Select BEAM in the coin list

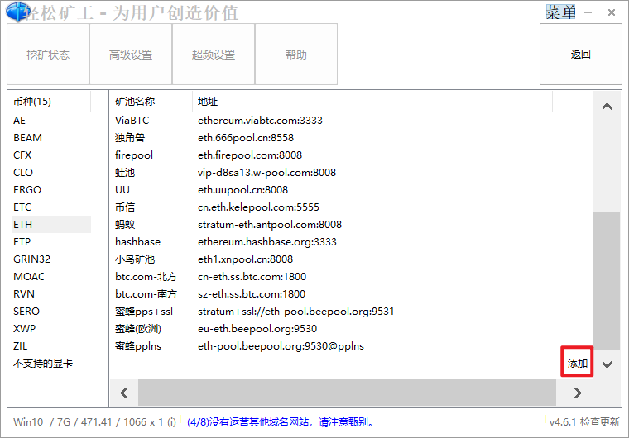click(27, 137)
